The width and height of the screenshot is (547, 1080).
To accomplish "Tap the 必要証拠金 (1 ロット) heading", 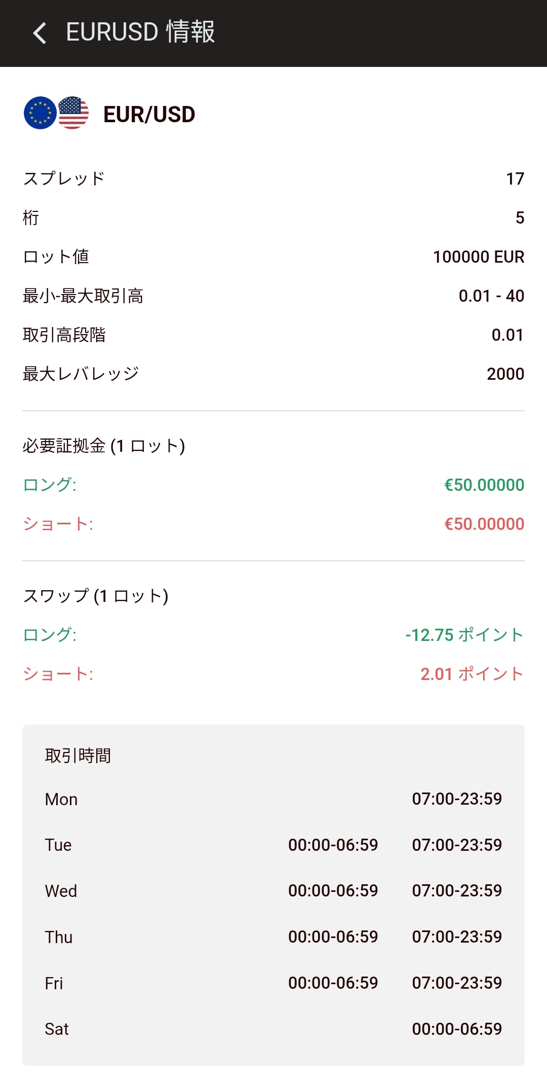I will click(104, 446).
